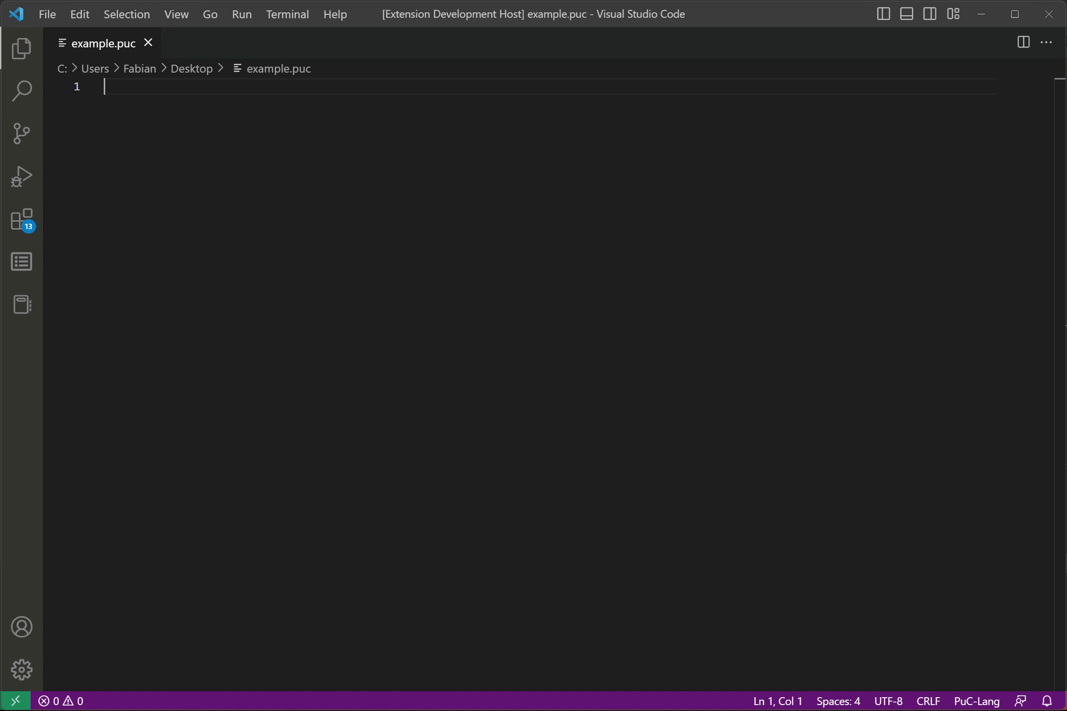The image size is (1067, 711).
Task: Open Source Control view icon
Action: pos(21,133)
